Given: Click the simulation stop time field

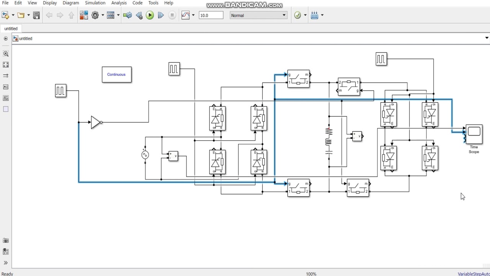Looking at the screenshot, I should [x=211, y=15].
